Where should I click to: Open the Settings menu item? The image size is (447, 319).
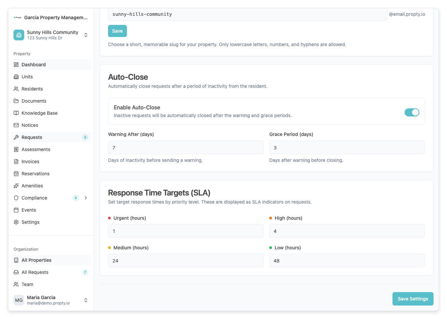click(x=51, y=222)
